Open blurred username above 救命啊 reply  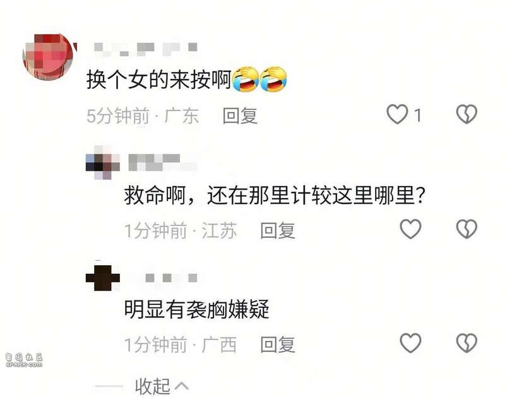point(162,162)
